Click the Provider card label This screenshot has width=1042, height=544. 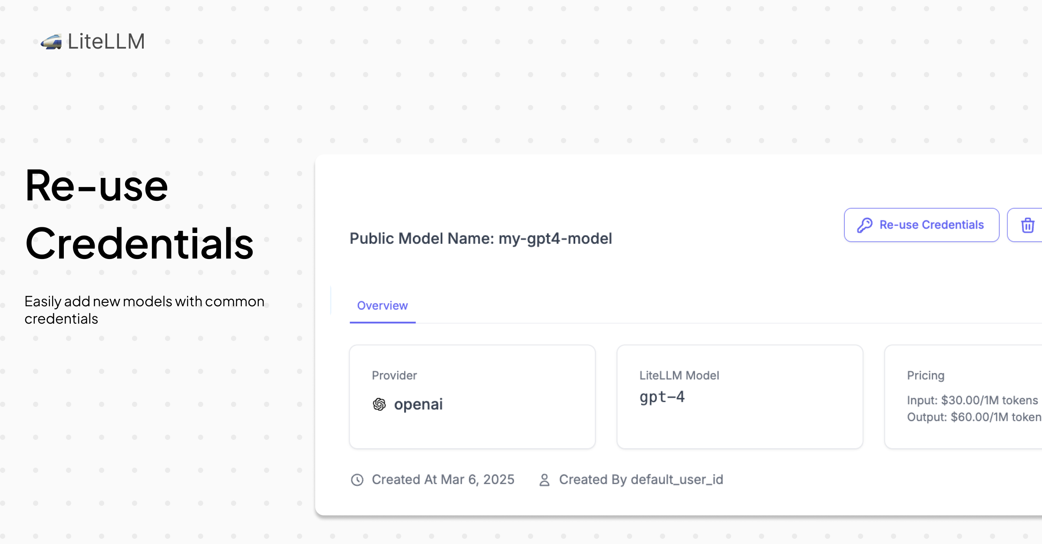point(394,375)
